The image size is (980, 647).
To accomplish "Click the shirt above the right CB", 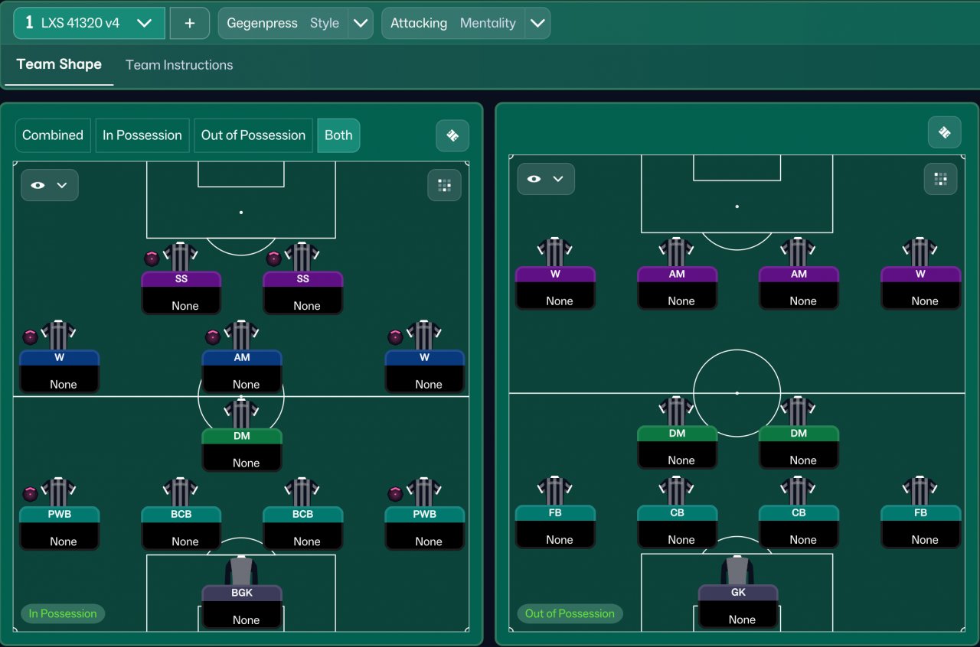I will (x=799, y=490).
